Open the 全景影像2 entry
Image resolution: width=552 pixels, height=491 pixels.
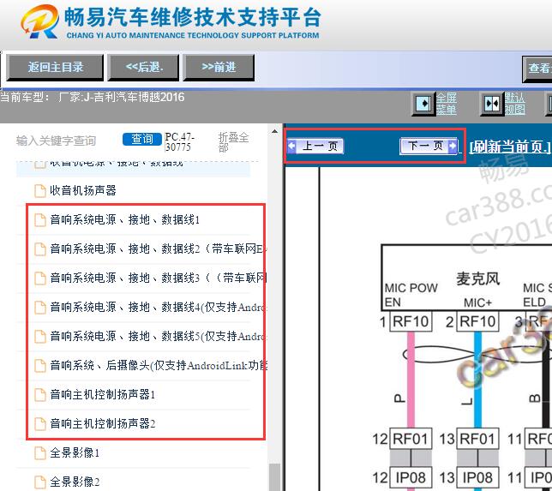75,482
